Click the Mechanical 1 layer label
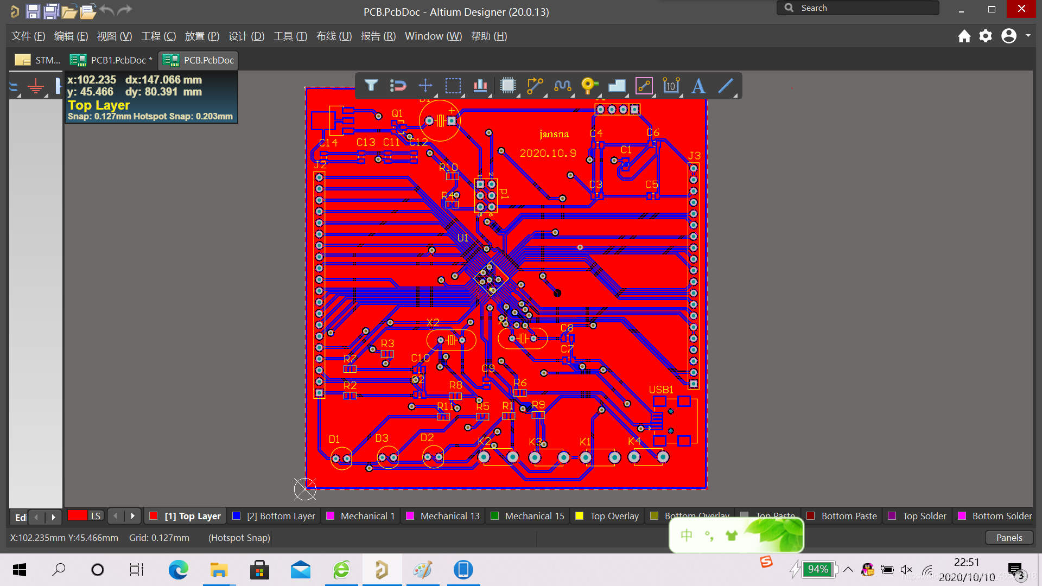Viewport: 1042px width, 586px height. click(366, 516)
